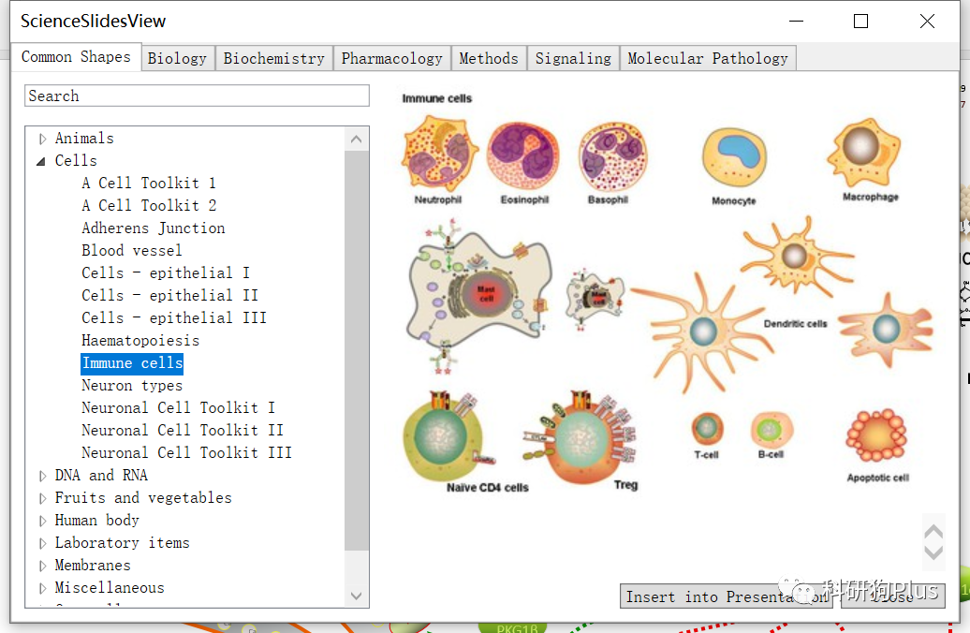Open the Signaling tab
Viewport: 970px width, 633px height.
click(x=573, y=58)
